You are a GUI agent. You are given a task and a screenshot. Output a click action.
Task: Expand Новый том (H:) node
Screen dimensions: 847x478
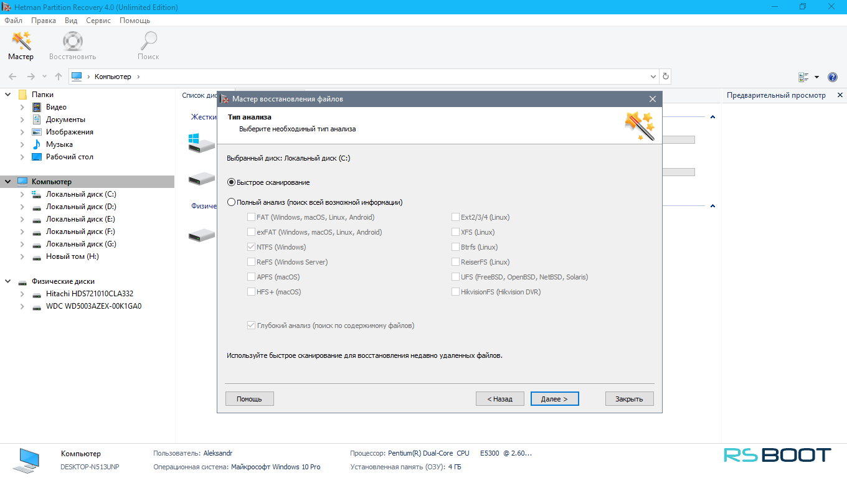pyautogui.click(x=22, y=256)
